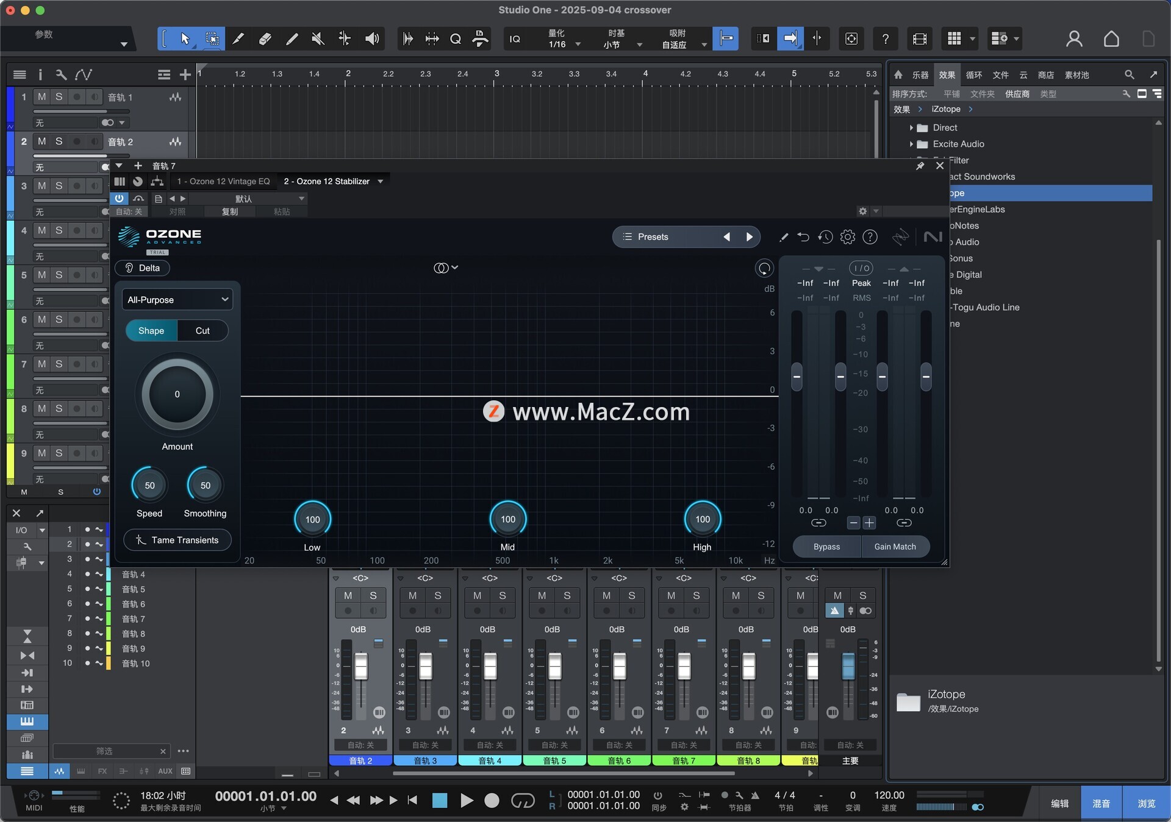Select the Bend tool
Screen dimensions: 1171x822
345,39
